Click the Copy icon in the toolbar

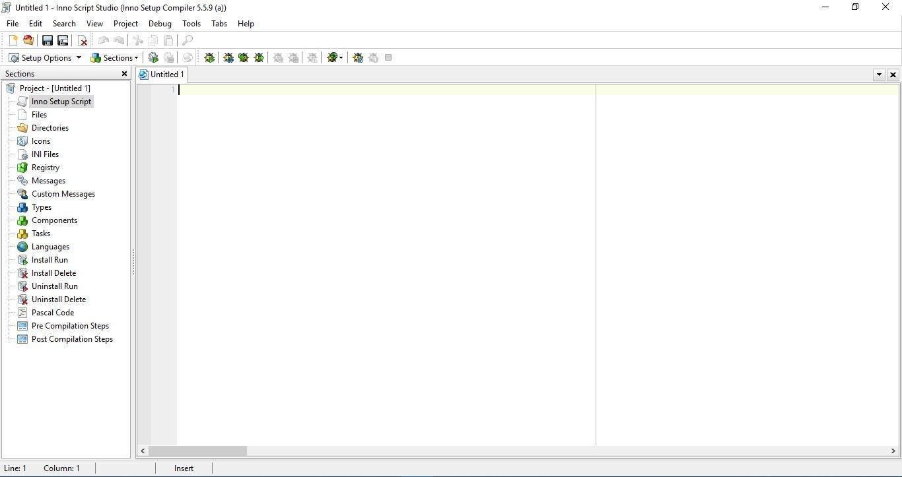(x=153, y=40)
